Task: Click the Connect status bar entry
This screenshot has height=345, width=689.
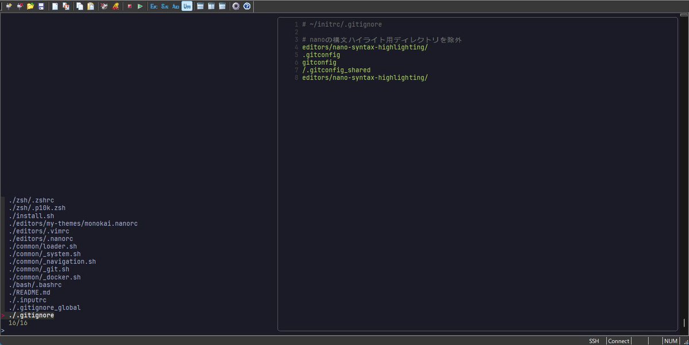Action: tap(619, 341)
